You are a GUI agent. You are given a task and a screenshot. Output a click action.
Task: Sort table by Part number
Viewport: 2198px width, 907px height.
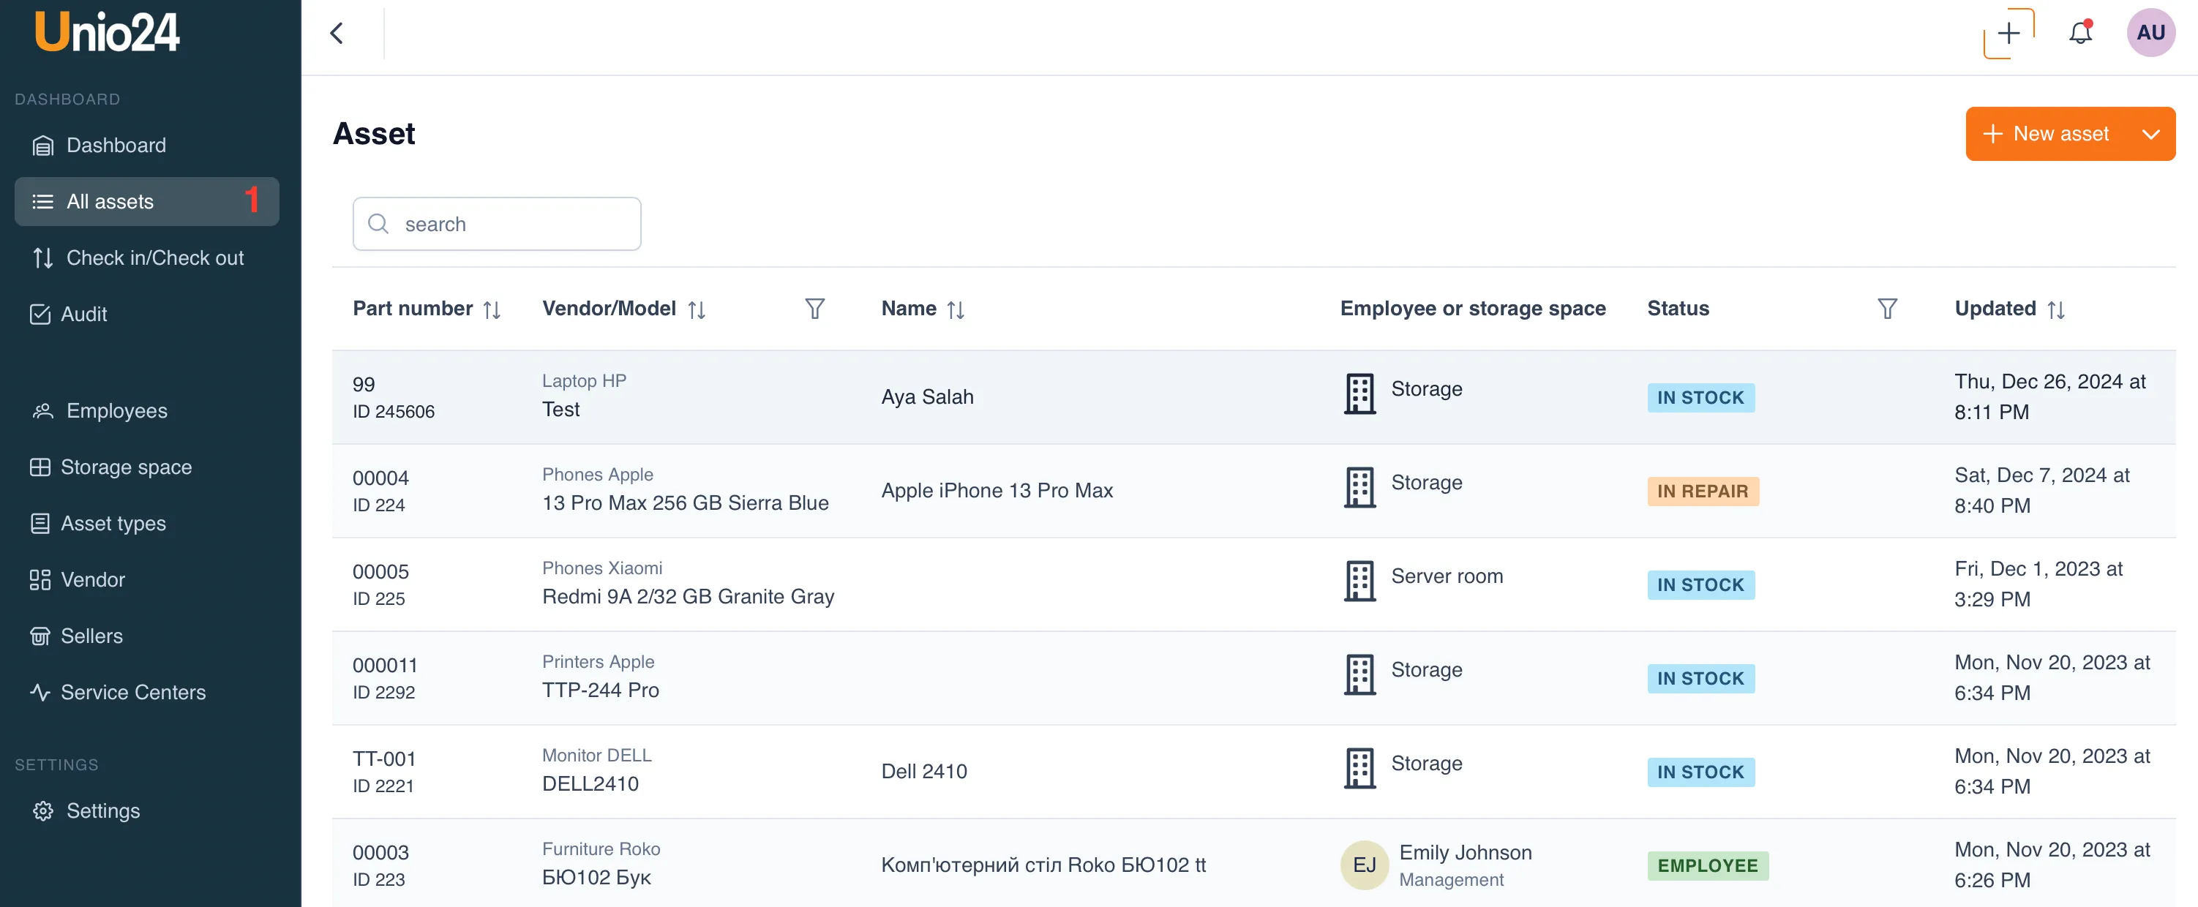(492, 309)
